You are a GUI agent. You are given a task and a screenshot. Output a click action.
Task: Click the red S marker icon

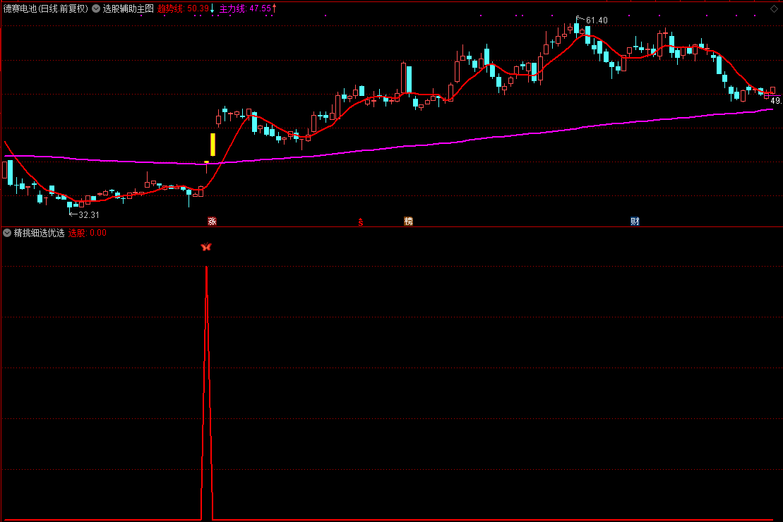pyautogui.click(x=361, y=221)
